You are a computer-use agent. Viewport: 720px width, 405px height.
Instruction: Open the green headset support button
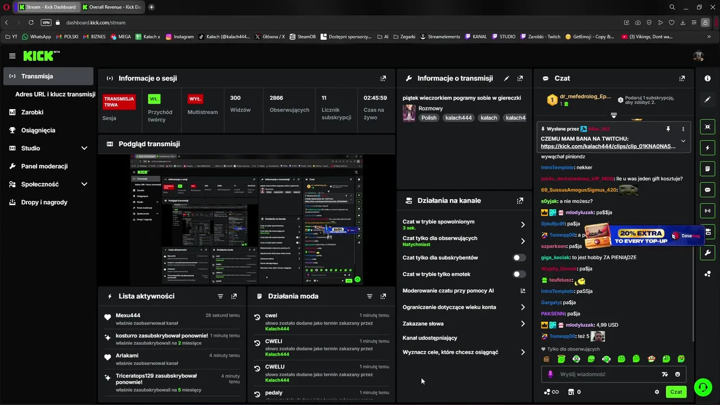pyautogui.click(x=702, y=387)
